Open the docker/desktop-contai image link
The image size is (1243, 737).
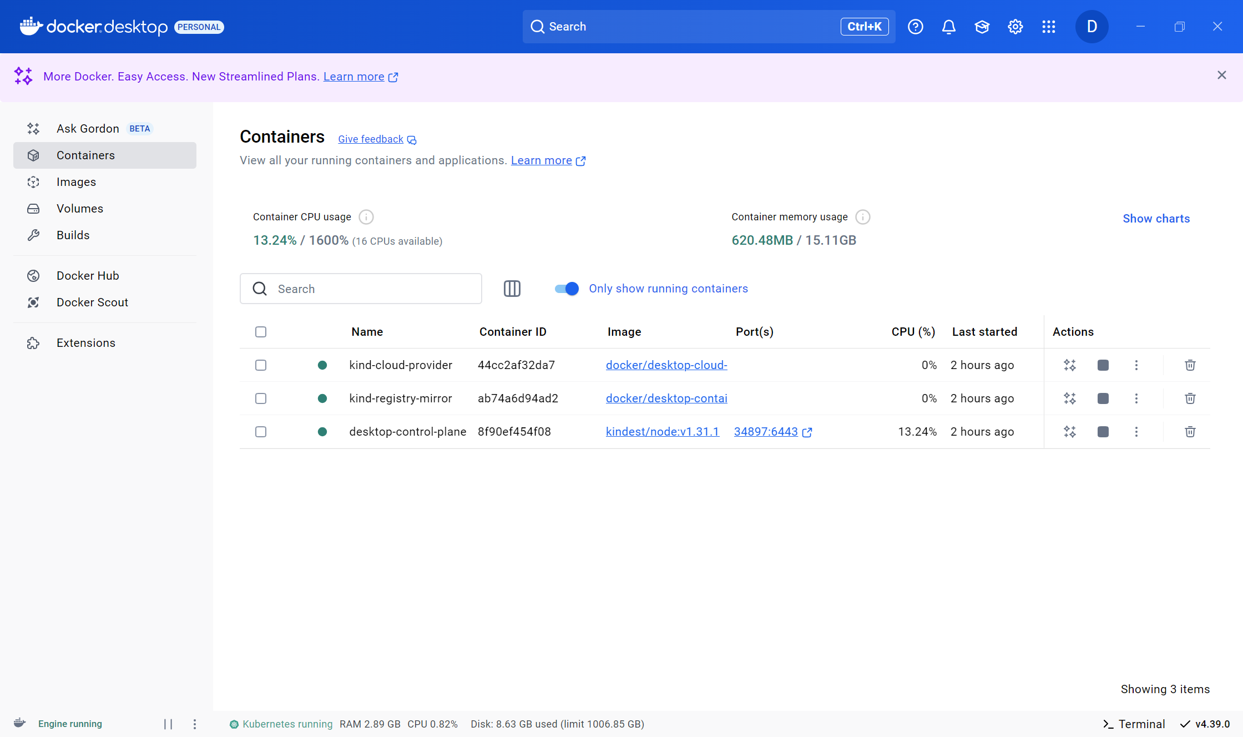(666, 398)
